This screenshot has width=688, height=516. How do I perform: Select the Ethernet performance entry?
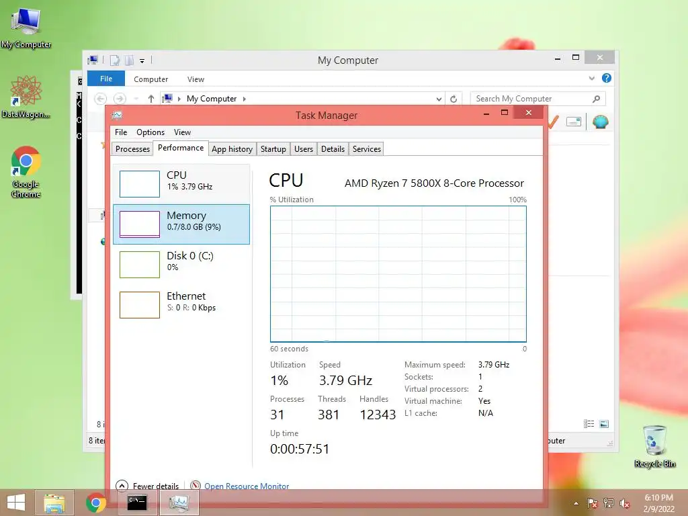181,304
